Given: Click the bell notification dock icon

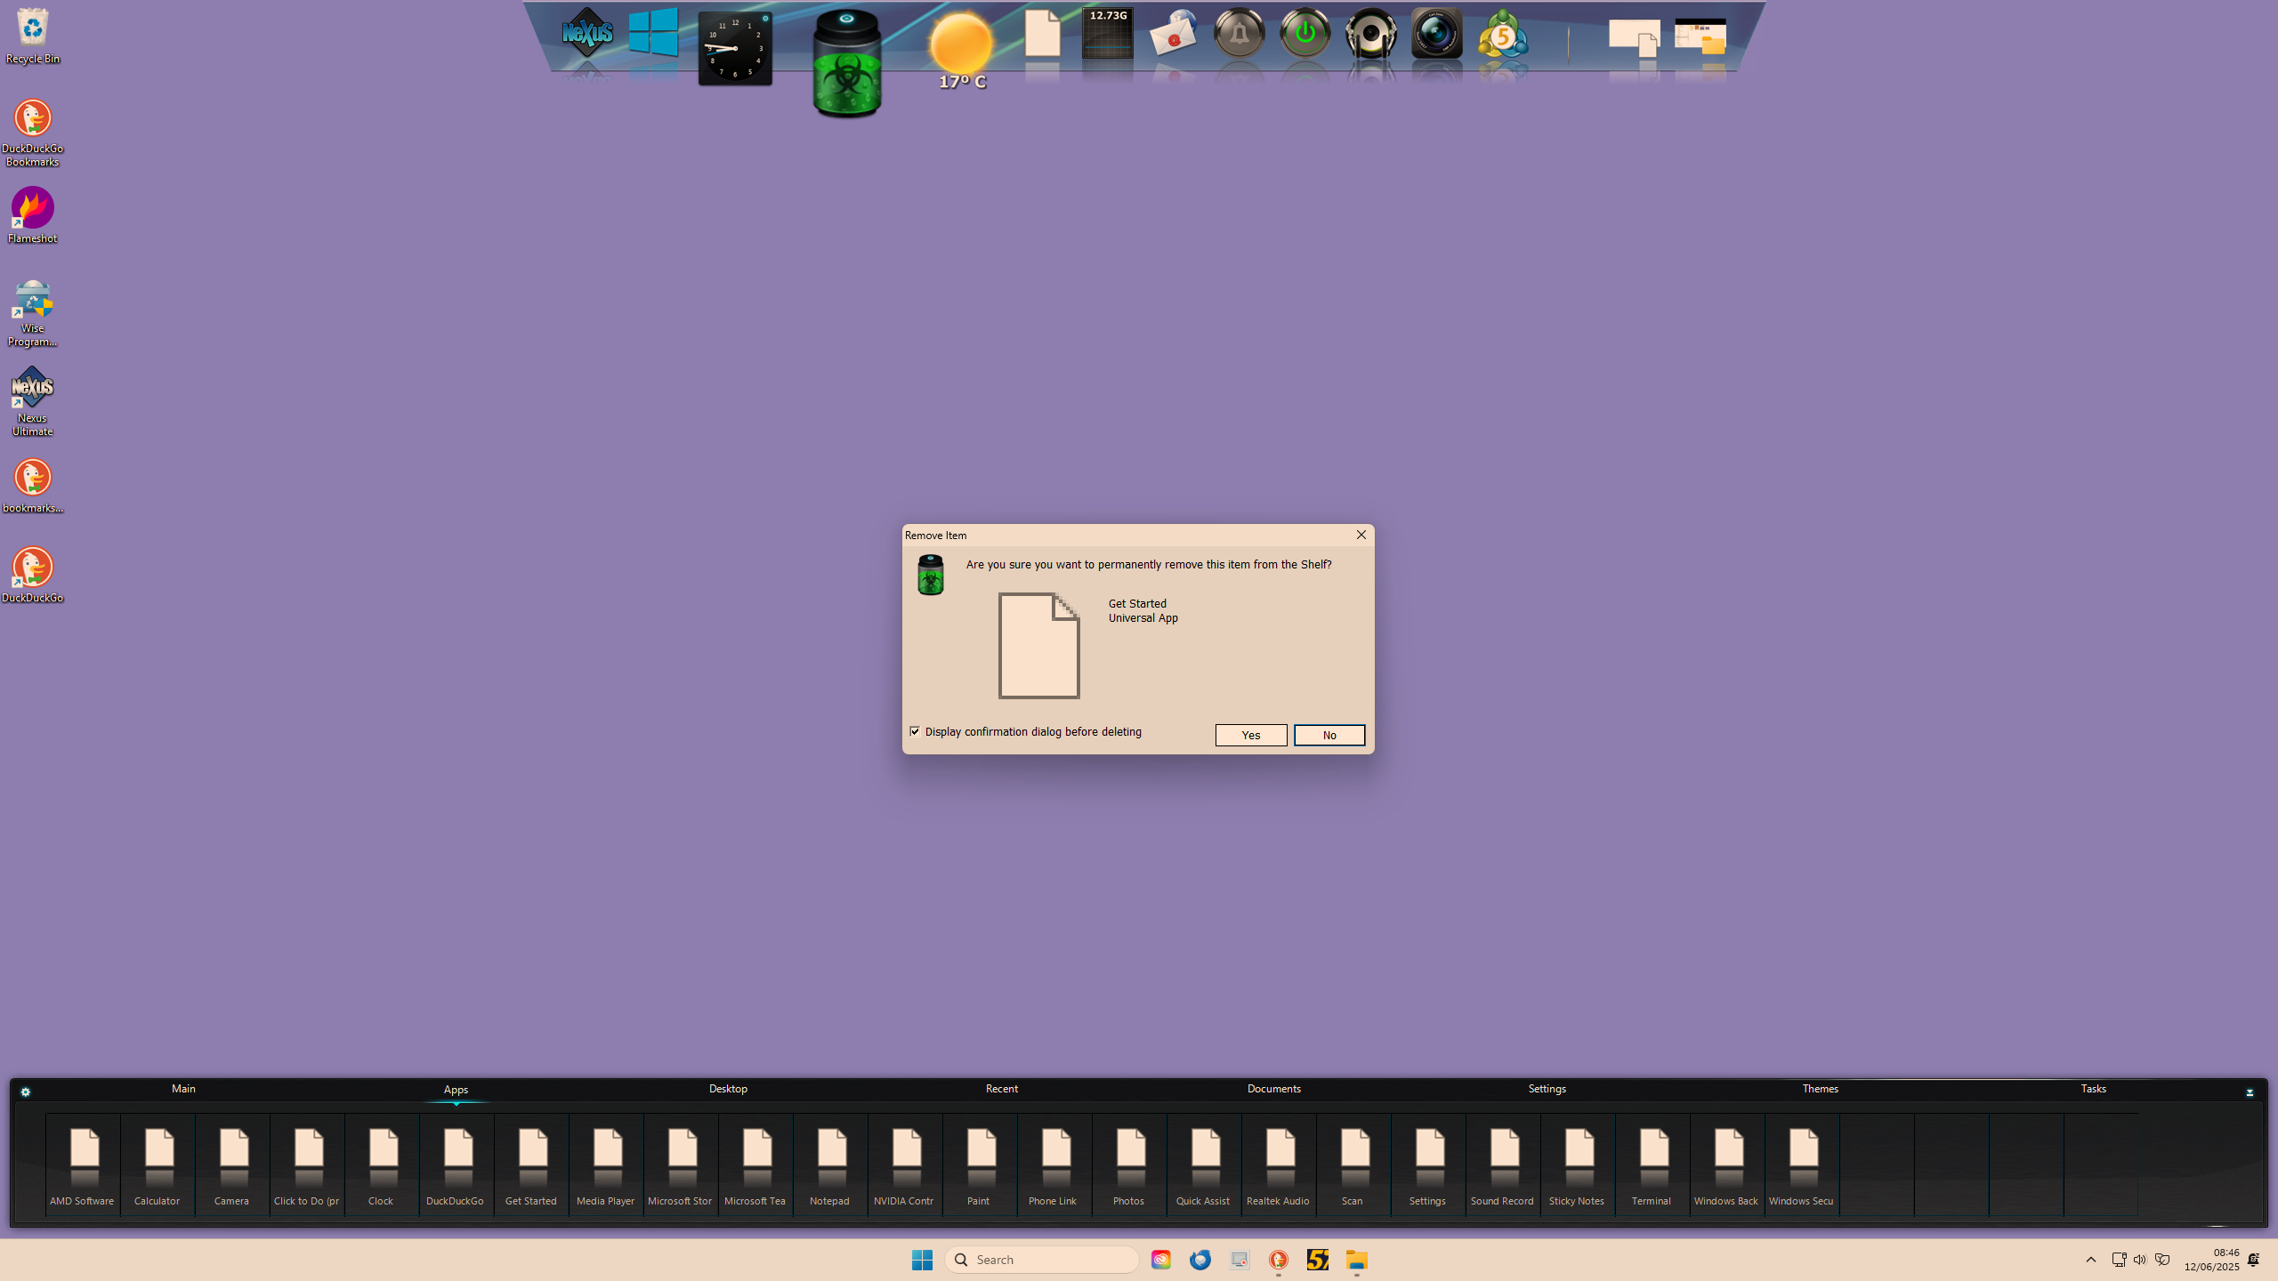Looking at the screenshot, I should [x=1239, y=34].
